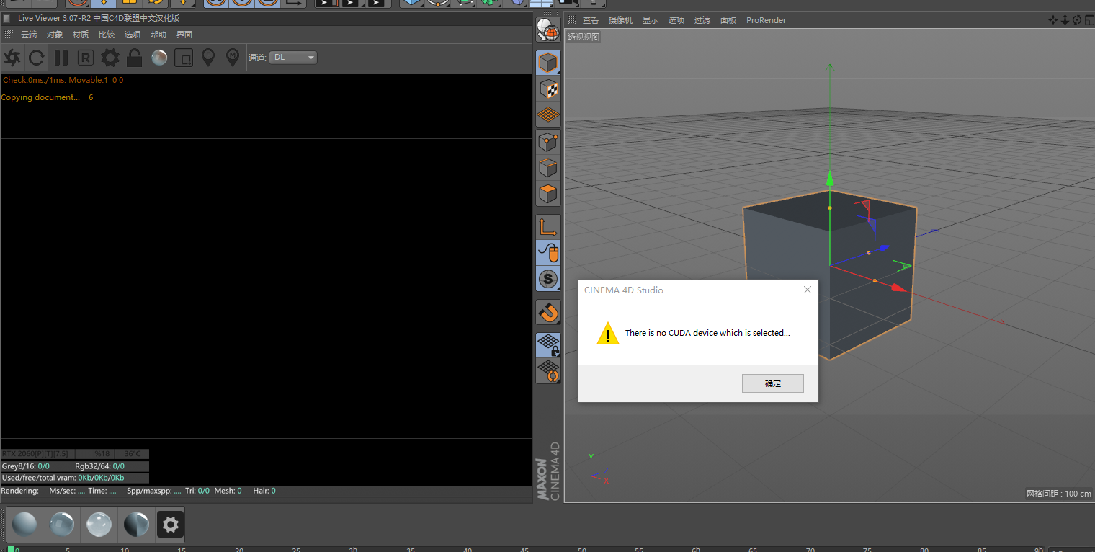The width and height of the screenshot is (1095, 552).
Task: Click the 网格间距 : 100 cm label
Action: [x=1059, y=494]
